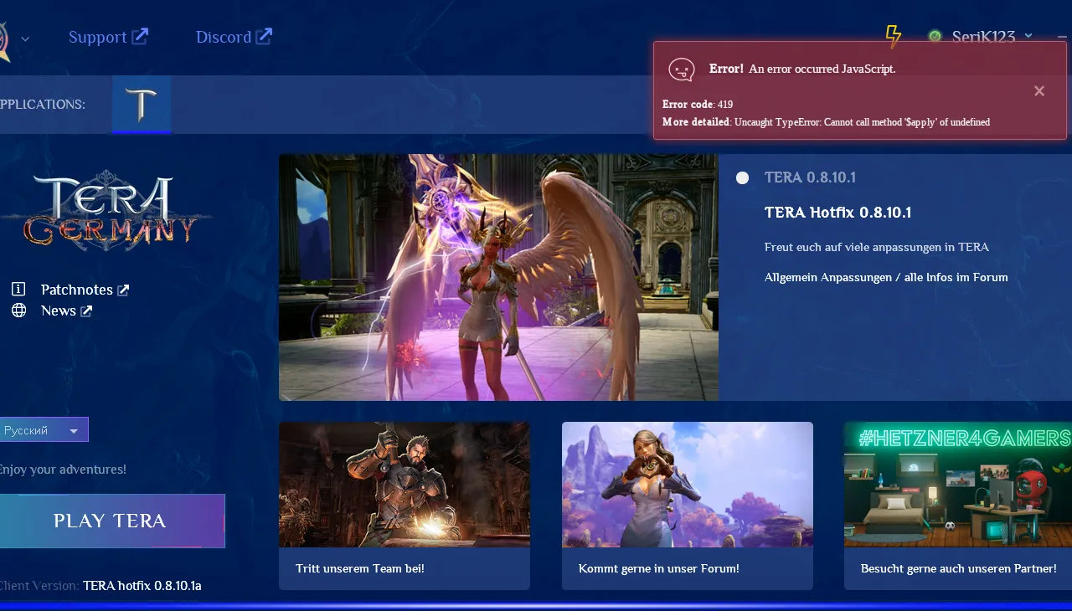Open the News link
This screenshot has height=611, width=1072.
click(66, 311)
